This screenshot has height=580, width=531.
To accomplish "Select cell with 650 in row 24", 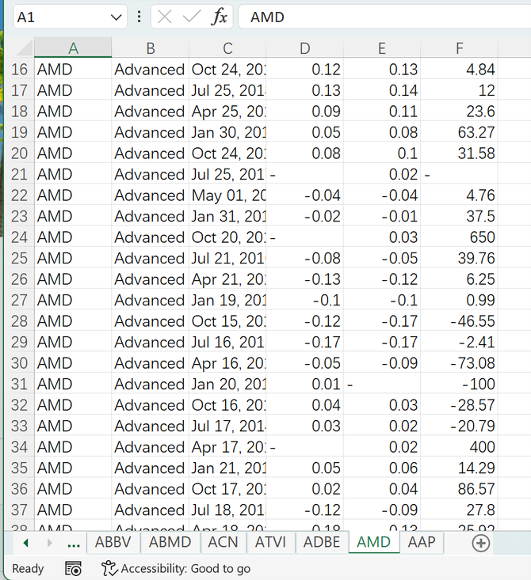I will click(x=459, y=237).
